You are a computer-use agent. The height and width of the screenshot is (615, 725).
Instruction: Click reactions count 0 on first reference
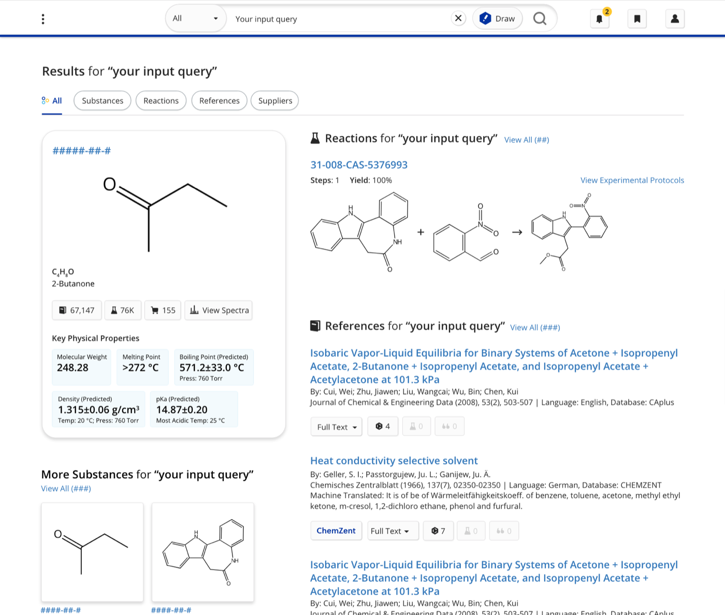pos(416,426)
